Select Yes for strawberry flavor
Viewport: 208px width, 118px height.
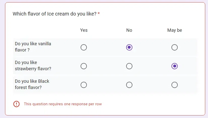click(x=84, y=66)
